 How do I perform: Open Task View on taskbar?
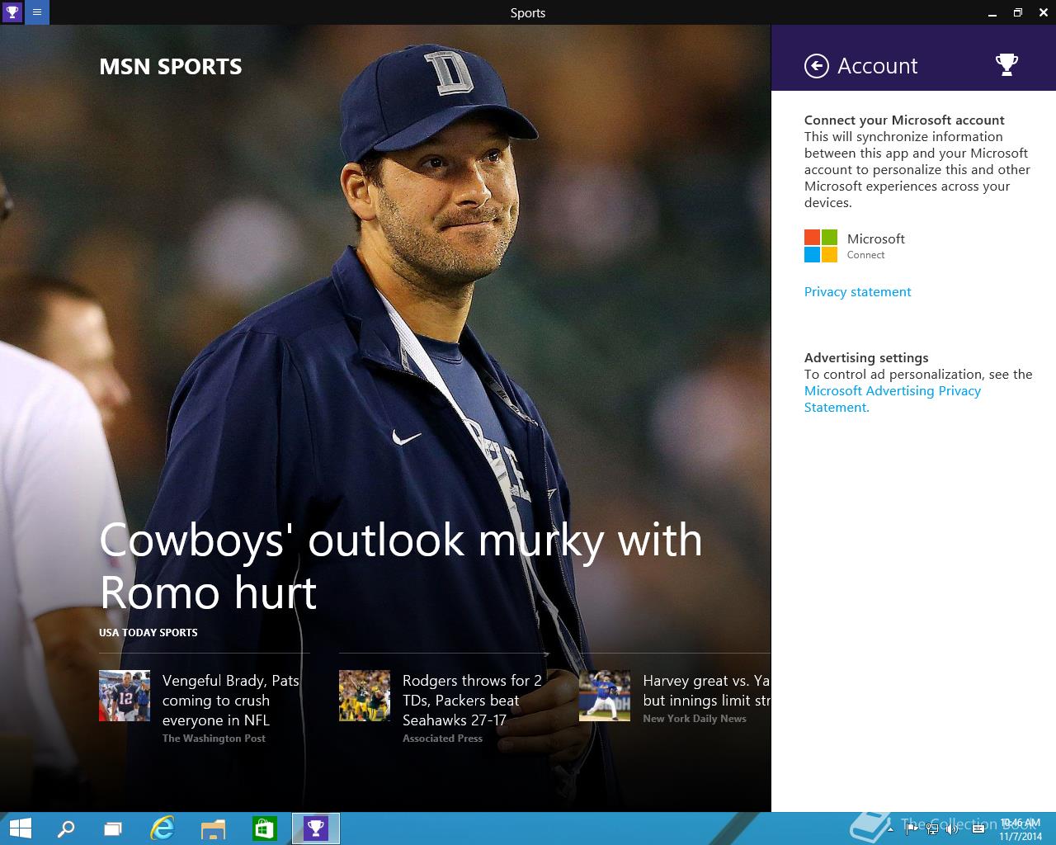113,828
